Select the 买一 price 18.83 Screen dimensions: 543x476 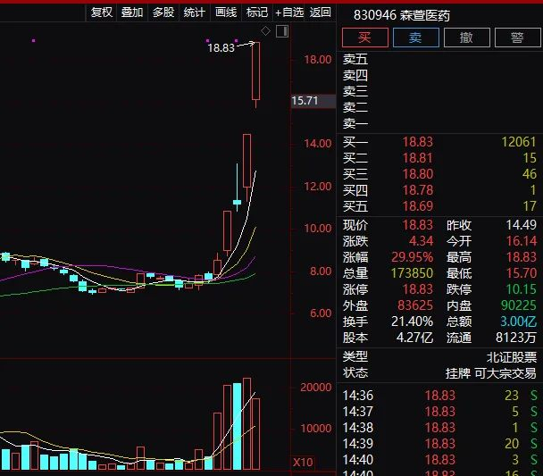(418, 142)
